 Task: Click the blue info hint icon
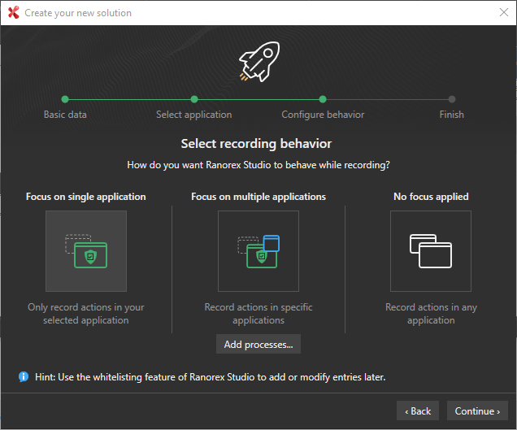point(24,376)
